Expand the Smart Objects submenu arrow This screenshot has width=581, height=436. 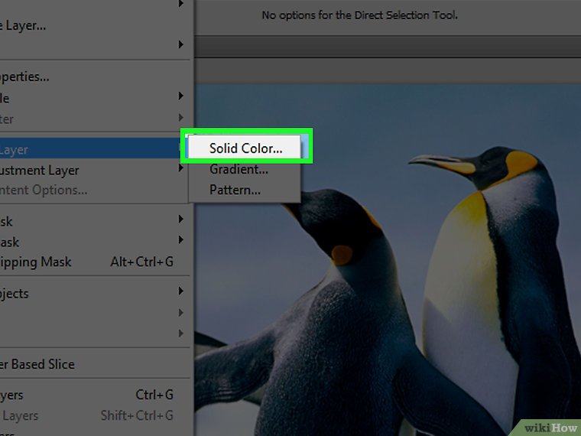point(181,291)
